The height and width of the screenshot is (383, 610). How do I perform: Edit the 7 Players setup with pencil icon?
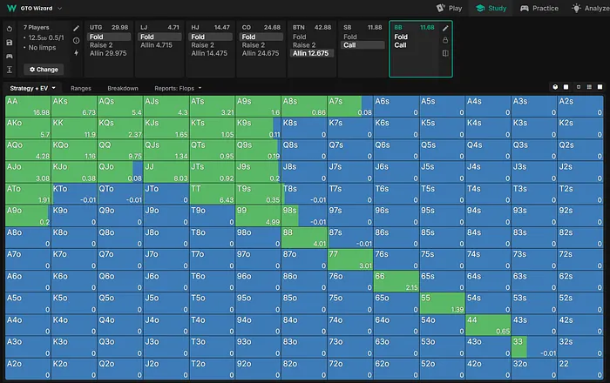tap(77, 29)
